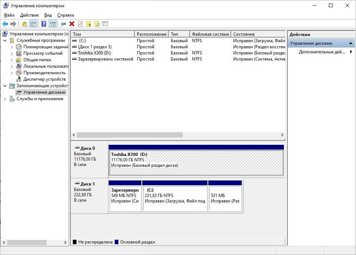Image resolution: width=356 pixels, height=255 pixels.
Task: Click the Up one level folder icon
Action: 24,24
